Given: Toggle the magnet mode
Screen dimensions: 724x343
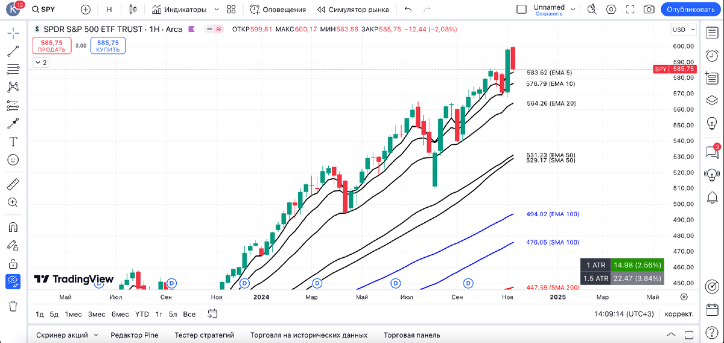Looking at the screenshot, I should 13,228.
